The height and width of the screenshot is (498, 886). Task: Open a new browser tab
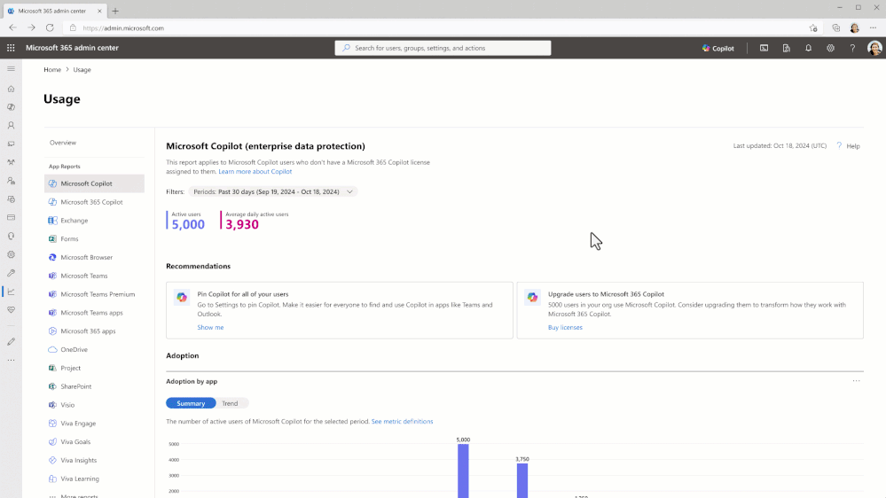click(115, 11)
